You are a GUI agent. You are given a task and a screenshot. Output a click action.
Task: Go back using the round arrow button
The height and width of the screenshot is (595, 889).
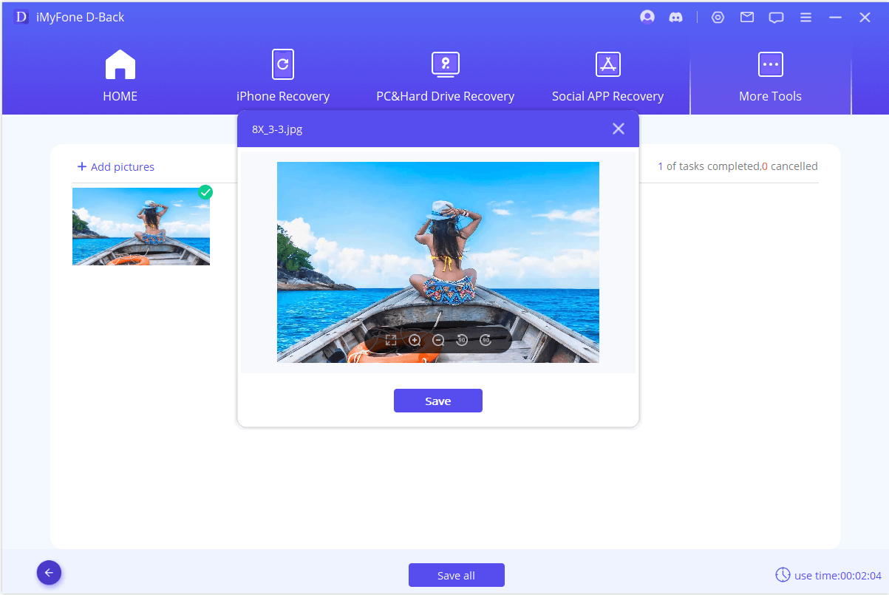pos(50,572)
